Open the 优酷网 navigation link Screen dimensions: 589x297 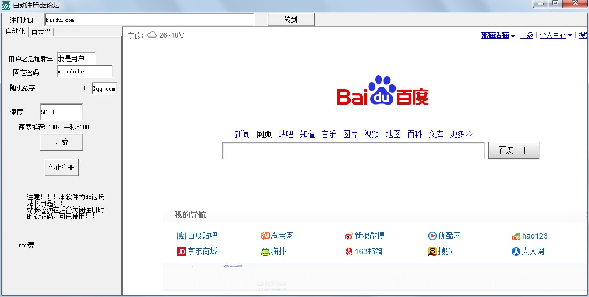click(449, 236)
